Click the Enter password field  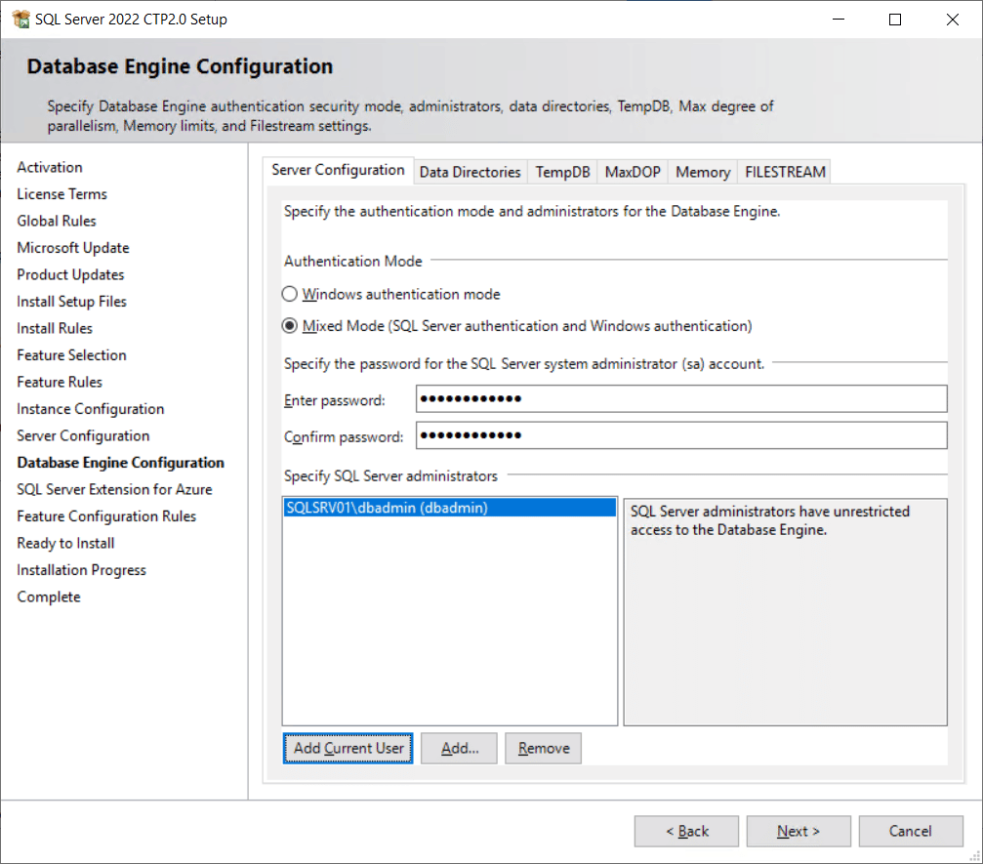pos(680,399)
